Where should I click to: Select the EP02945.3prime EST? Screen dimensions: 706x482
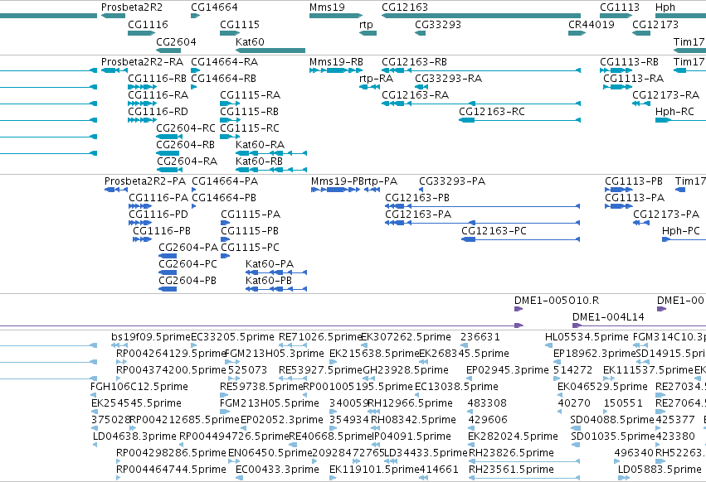(x=469, y=378)
